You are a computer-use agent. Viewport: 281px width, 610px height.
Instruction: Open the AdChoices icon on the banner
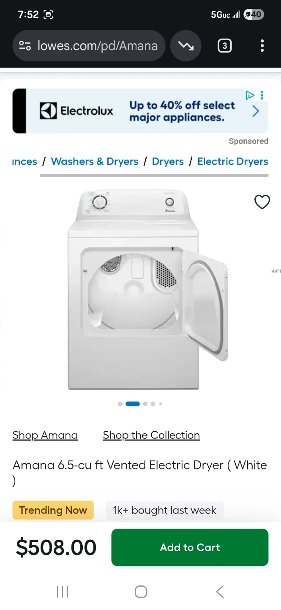(250, 95)
